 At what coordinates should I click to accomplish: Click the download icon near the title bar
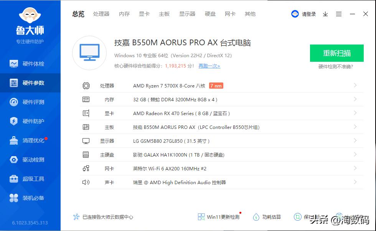tap(325, 14)
